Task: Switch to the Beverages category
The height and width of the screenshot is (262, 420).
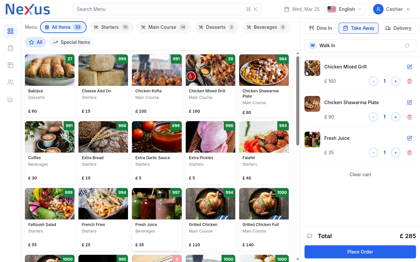Action: (x=266, y=27)
